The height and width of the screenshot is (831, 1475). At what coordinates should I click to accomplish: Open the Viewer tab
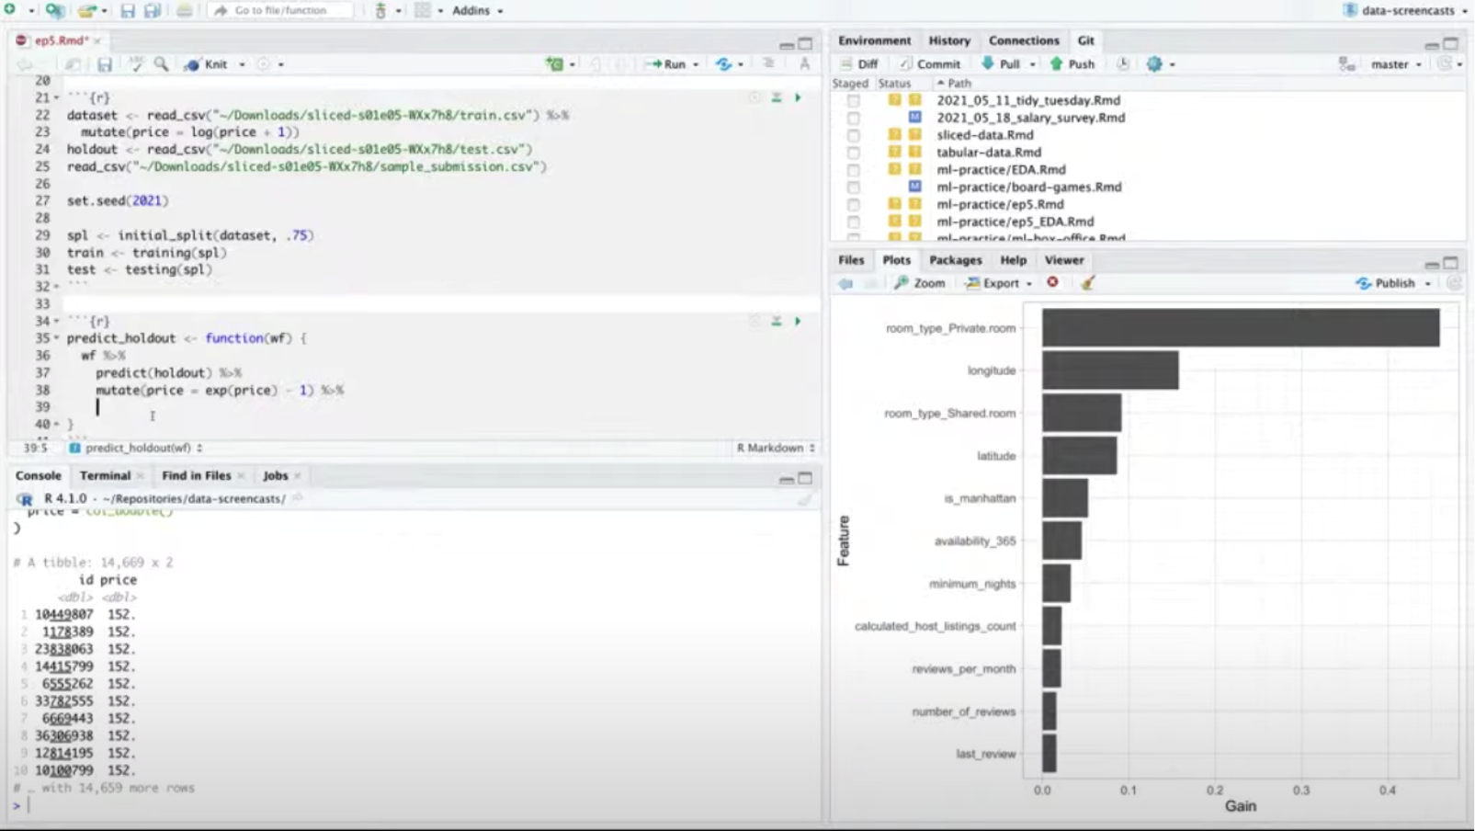[1063, 260]
